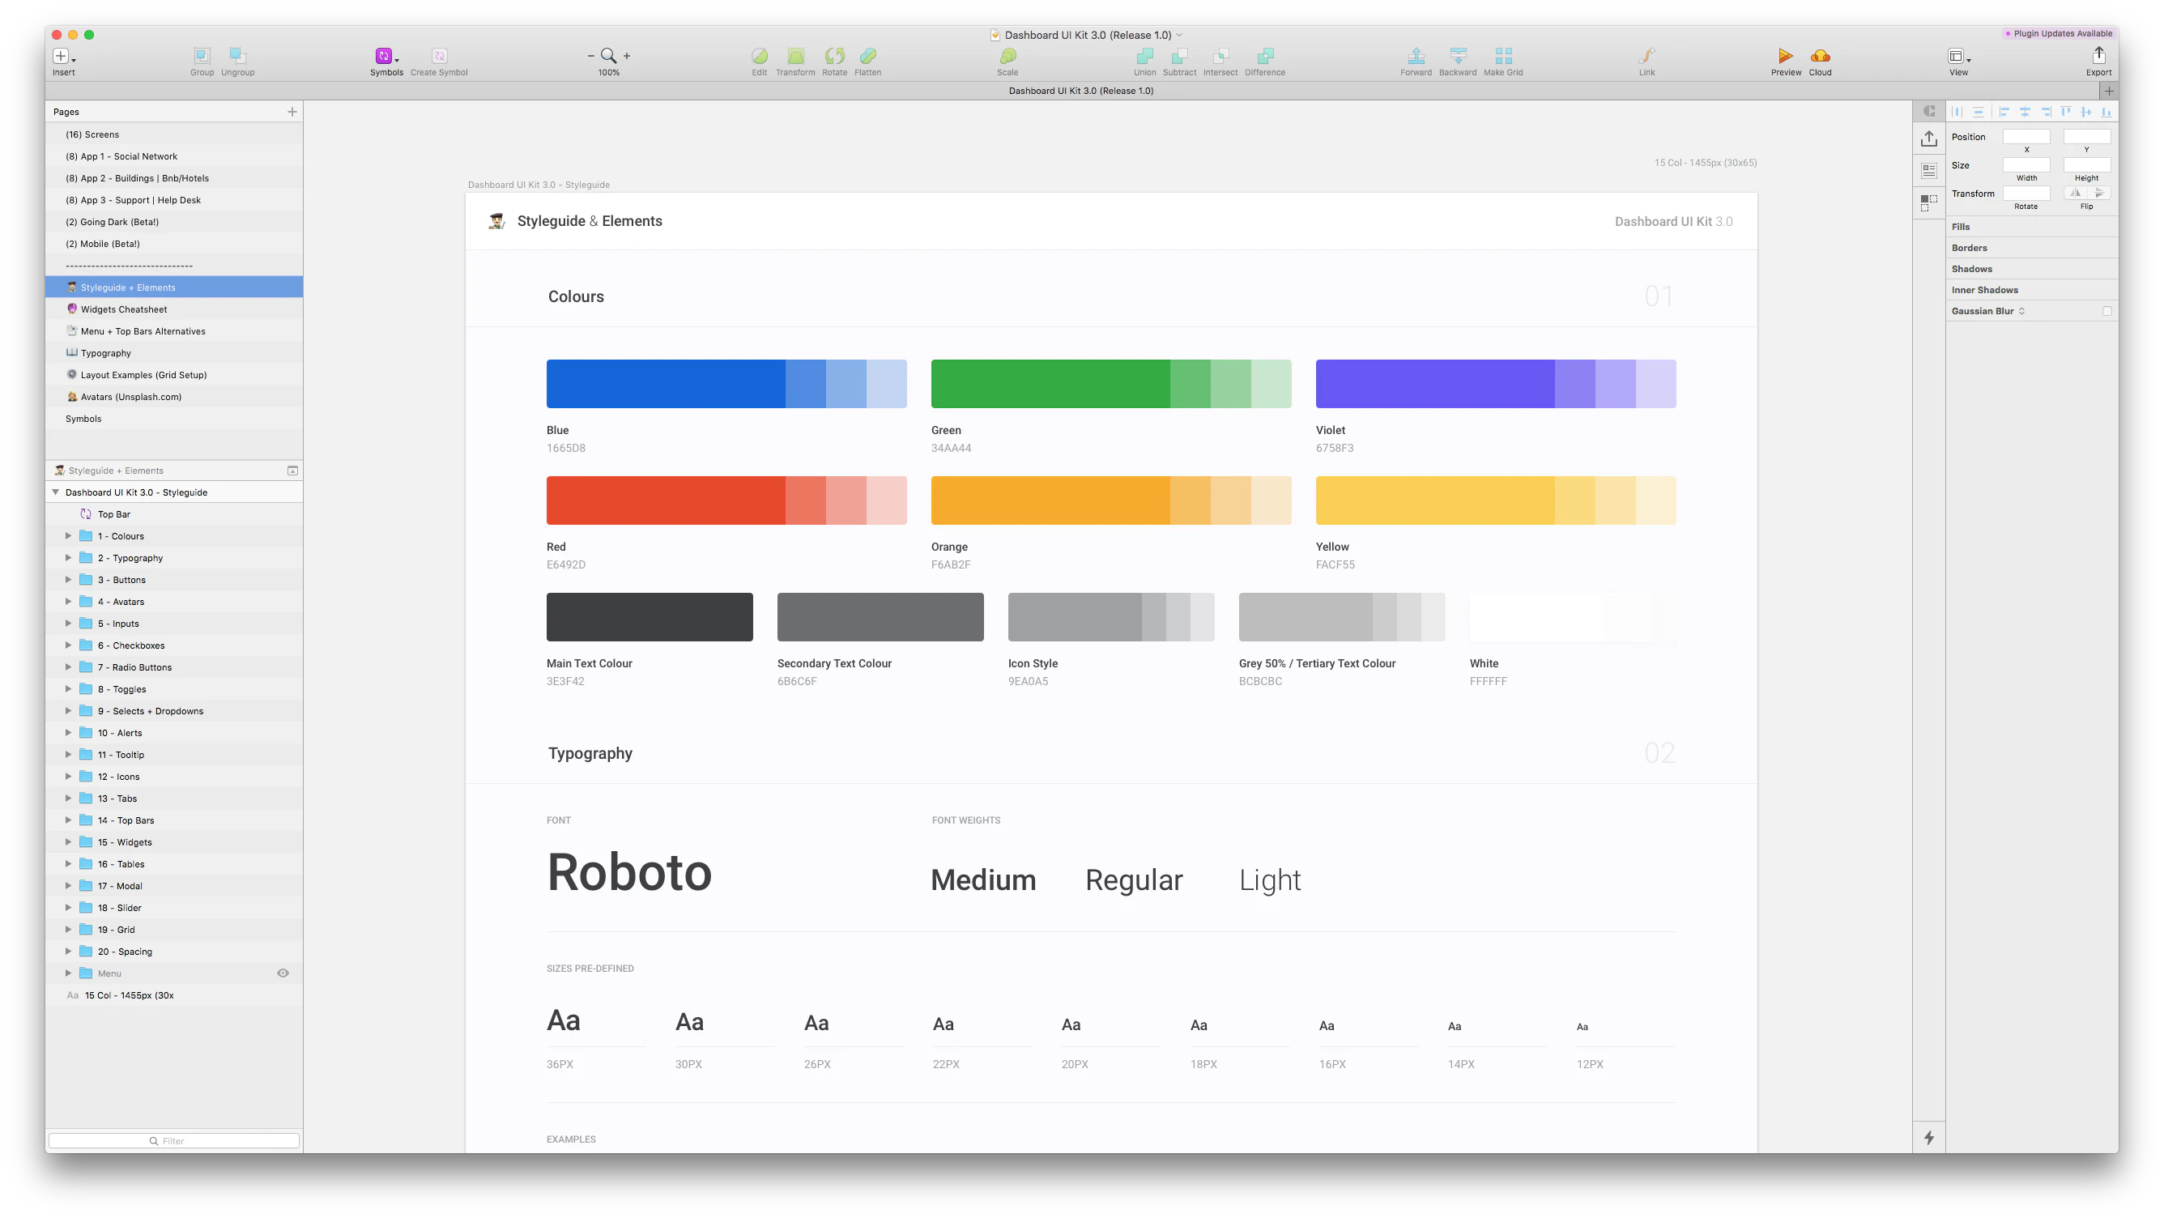2164x1218 pixels.
Task: Enable the Gaussian Blur checkbox
Action: 2106,311
